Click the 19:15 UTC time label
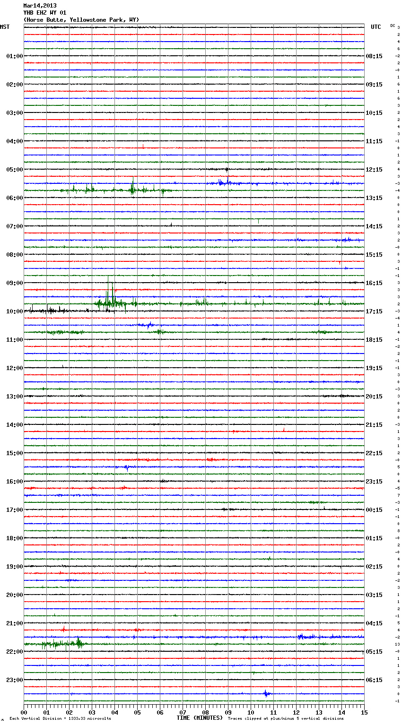The height and width of the screenshot is (725, 402). point(374,368)
